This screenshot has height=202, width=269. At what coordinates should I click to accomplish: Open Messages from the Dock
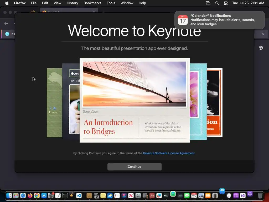click(187, 195)
